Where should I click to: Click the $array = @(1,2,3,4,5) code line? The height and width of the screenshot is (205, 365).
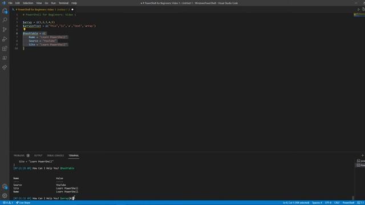39,22
